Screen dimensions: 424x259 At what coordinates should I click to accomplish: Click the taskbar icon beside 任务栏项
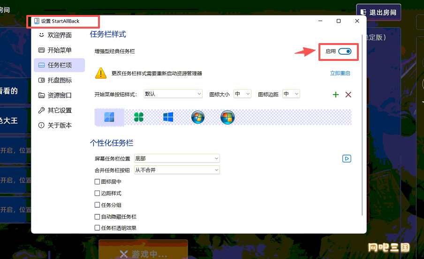pos(41,65)
